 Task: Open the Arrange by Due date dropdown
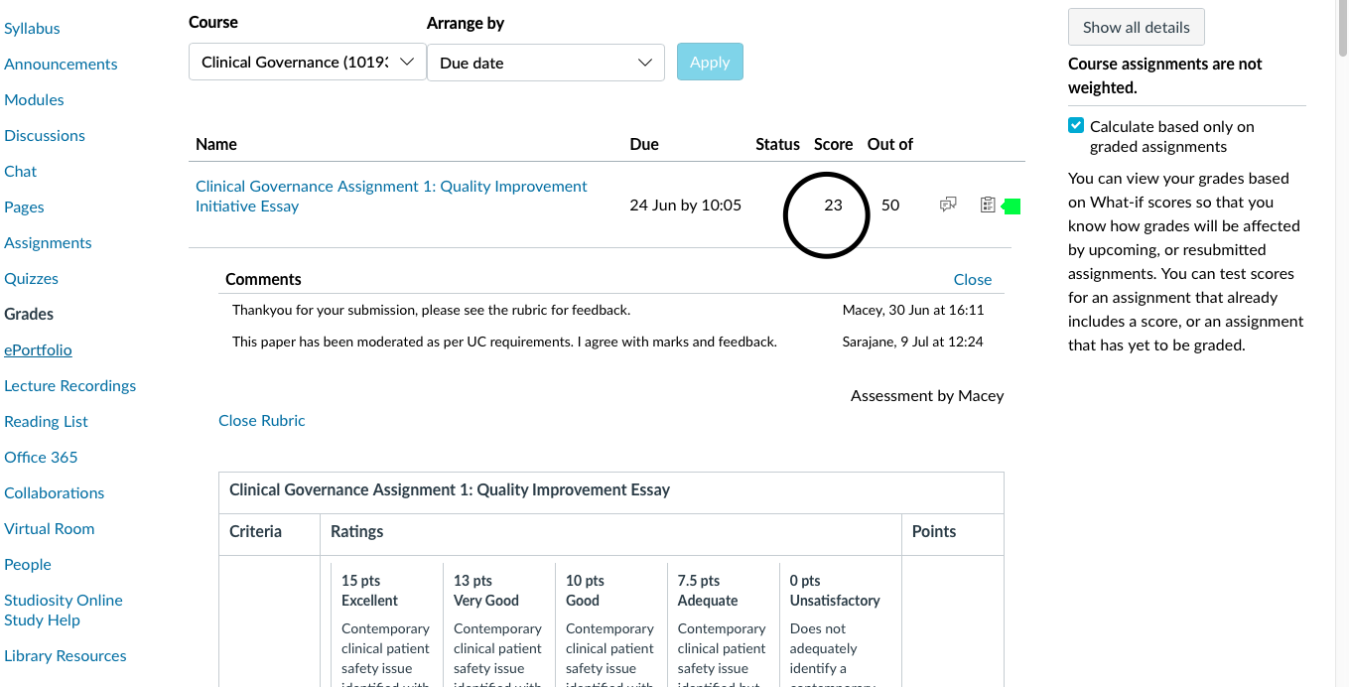(546, 63)
